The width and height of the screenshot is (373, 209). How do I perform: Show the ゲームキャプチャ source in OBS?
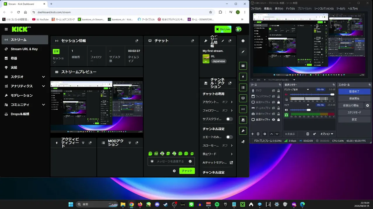[274, 108]
